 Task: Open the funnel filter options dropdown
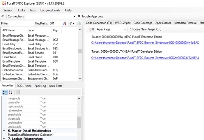point(71,23)
